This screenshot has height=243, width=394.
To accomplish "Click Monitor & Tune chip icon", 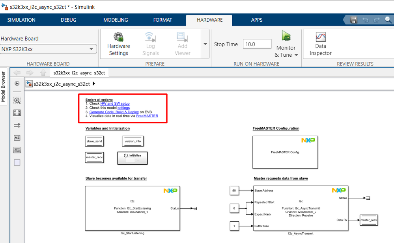I will (x=286, y=36).
